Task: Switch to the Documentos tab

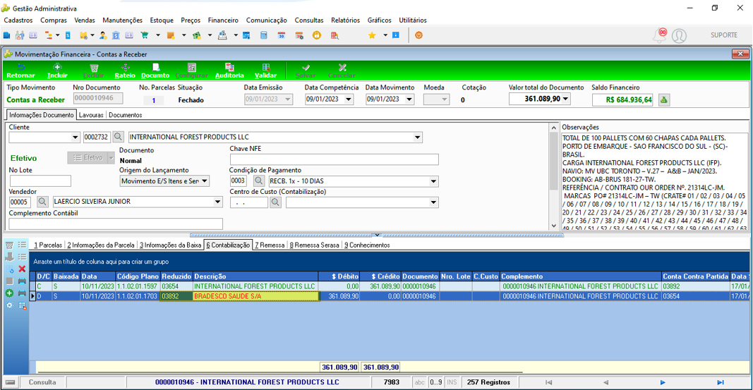Action: point(126,115)
